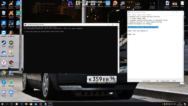
Task: Open This PC desktop icon
Action: [x=4, y=5]
